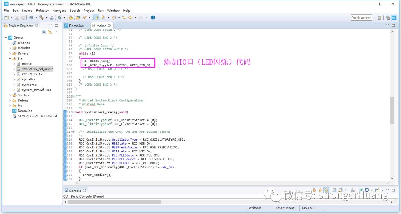Click the editor vertical scrollbar thumb

click(392, 110)
